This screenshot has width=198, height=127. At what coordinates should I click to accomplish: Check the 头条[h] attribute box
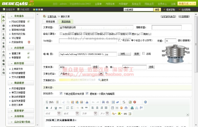[61, 34]
